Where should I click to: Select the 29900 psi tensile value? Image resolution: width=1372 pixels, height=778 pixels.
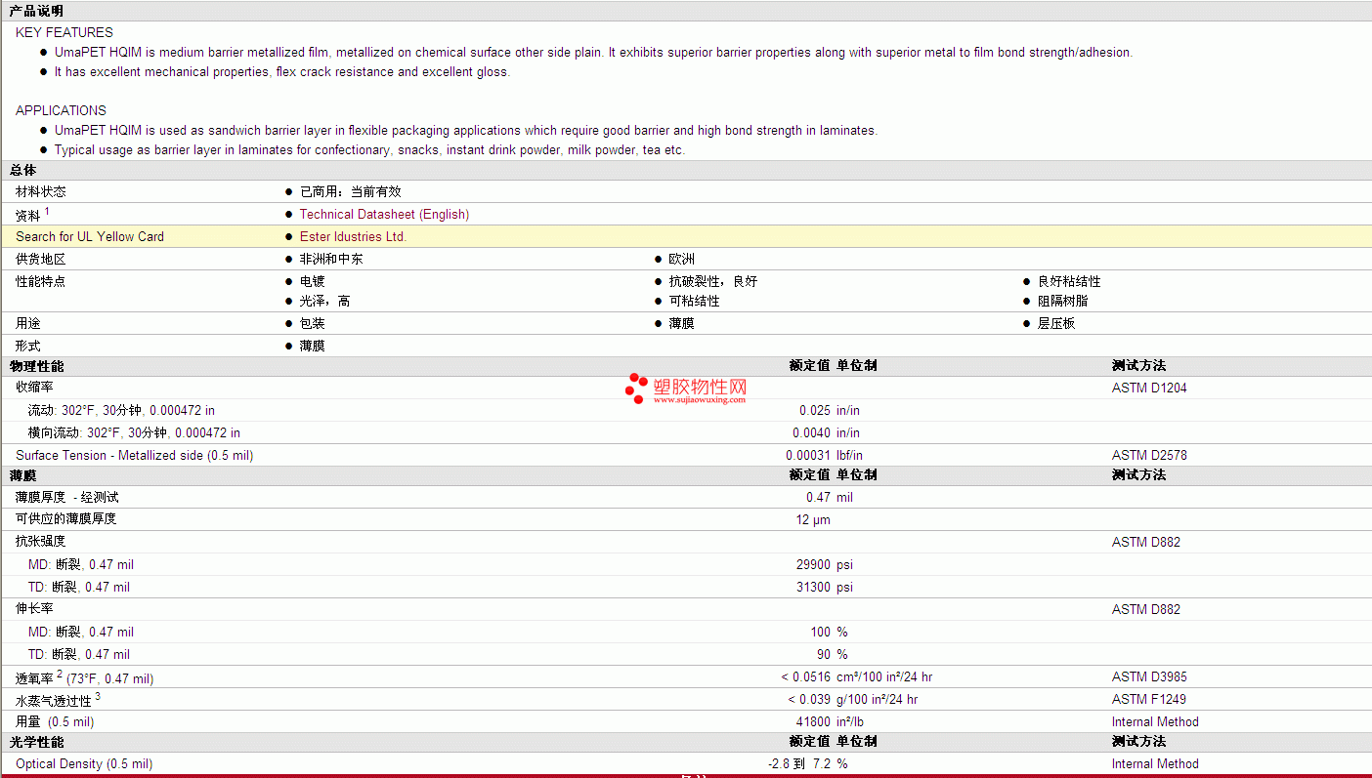[x=825, y=565]
